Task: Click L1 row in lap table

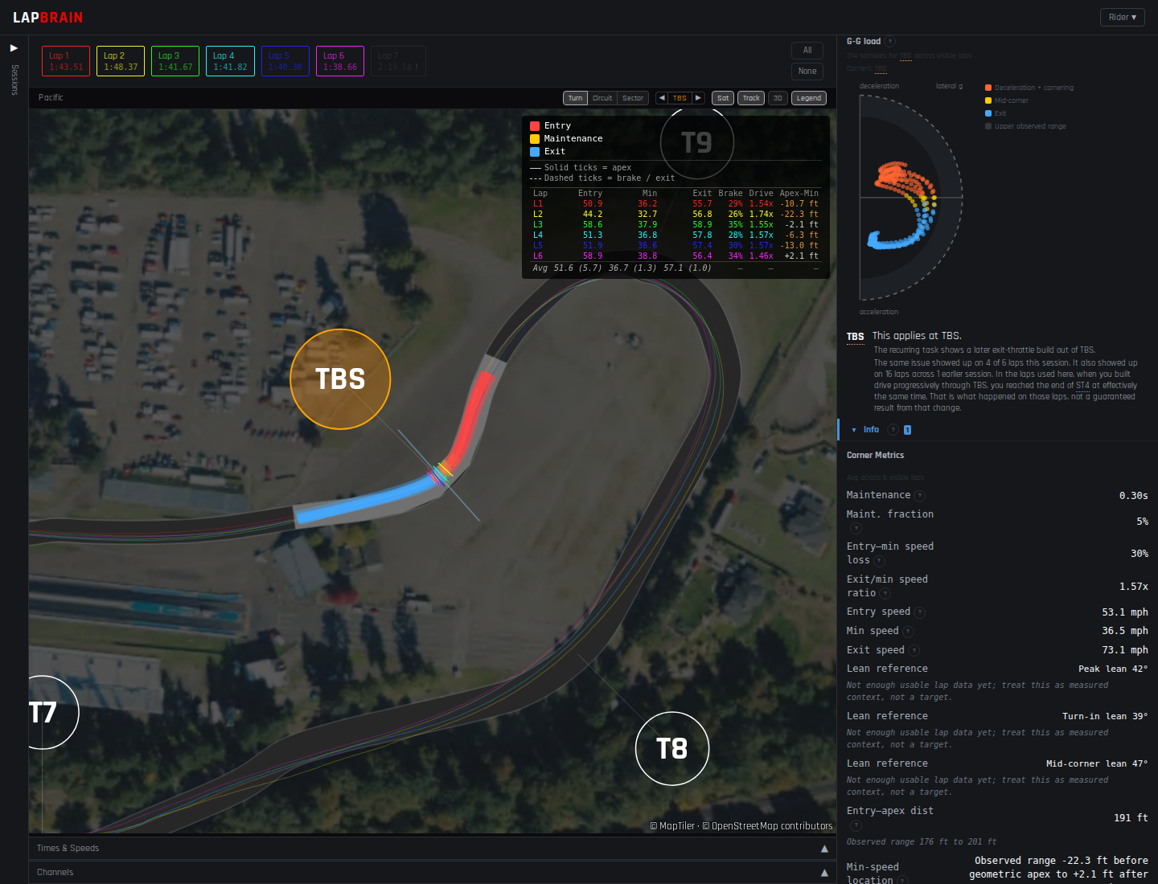Action: point(675,204)
